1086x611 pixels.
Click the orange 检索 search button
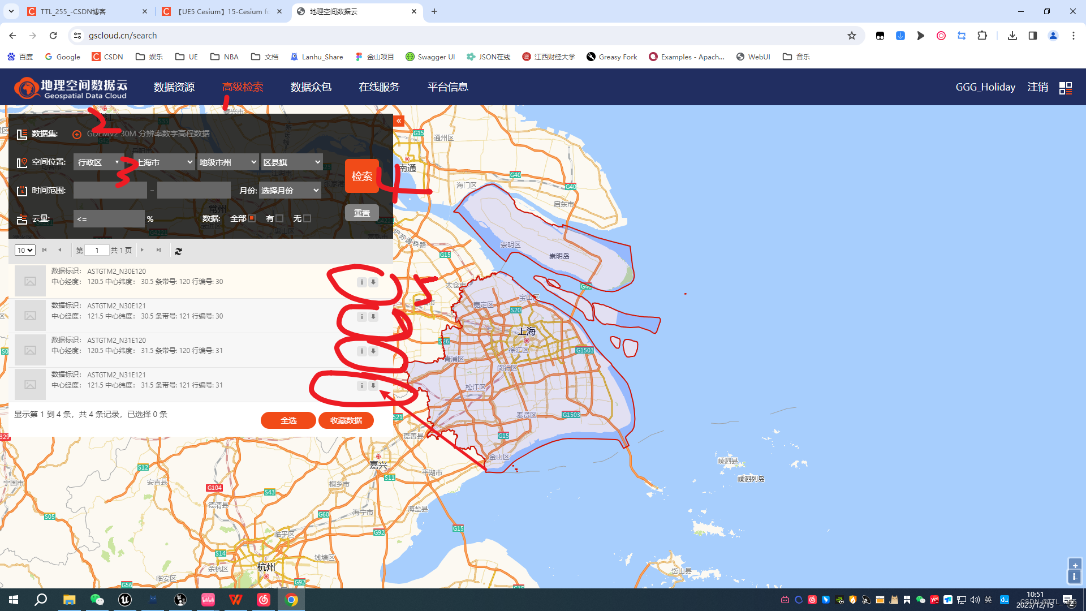361,176
